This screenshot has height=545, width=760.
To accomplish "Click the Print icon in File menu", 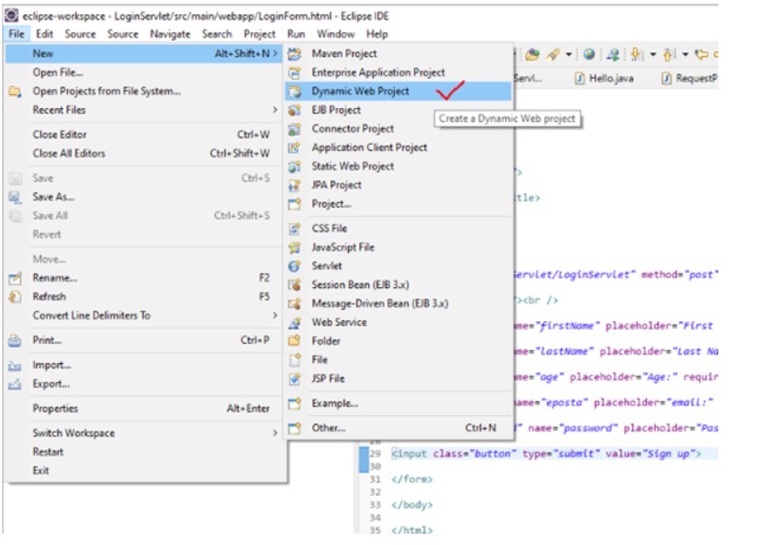I will 14,340.
